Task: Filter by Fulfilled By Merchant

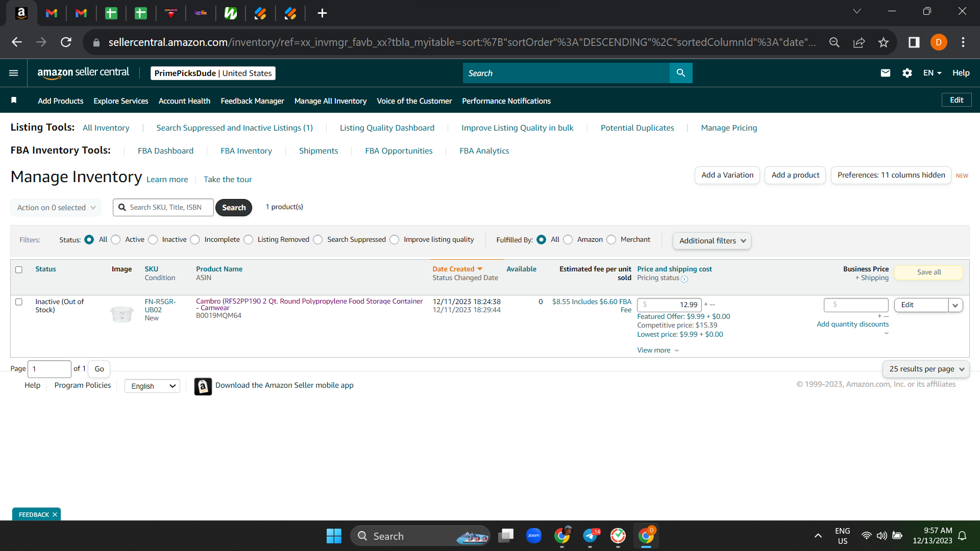Action: click(x=611, y=240)
